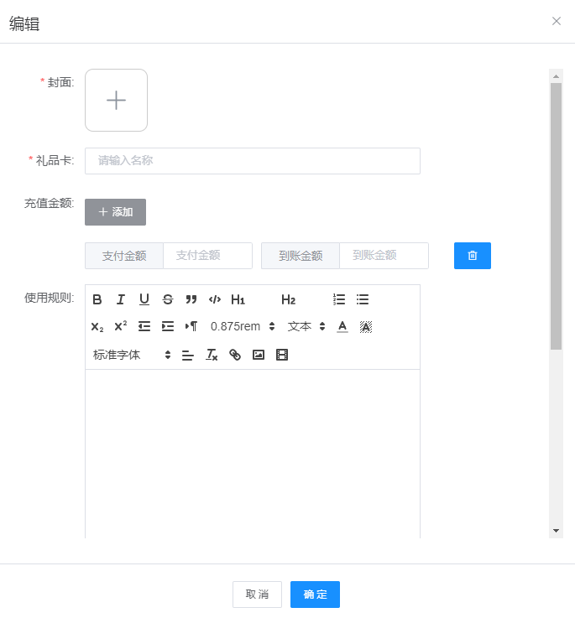This screenshot has width=575, height=618.
Task: Insert a video into the editor
Action: pos(282,355)
